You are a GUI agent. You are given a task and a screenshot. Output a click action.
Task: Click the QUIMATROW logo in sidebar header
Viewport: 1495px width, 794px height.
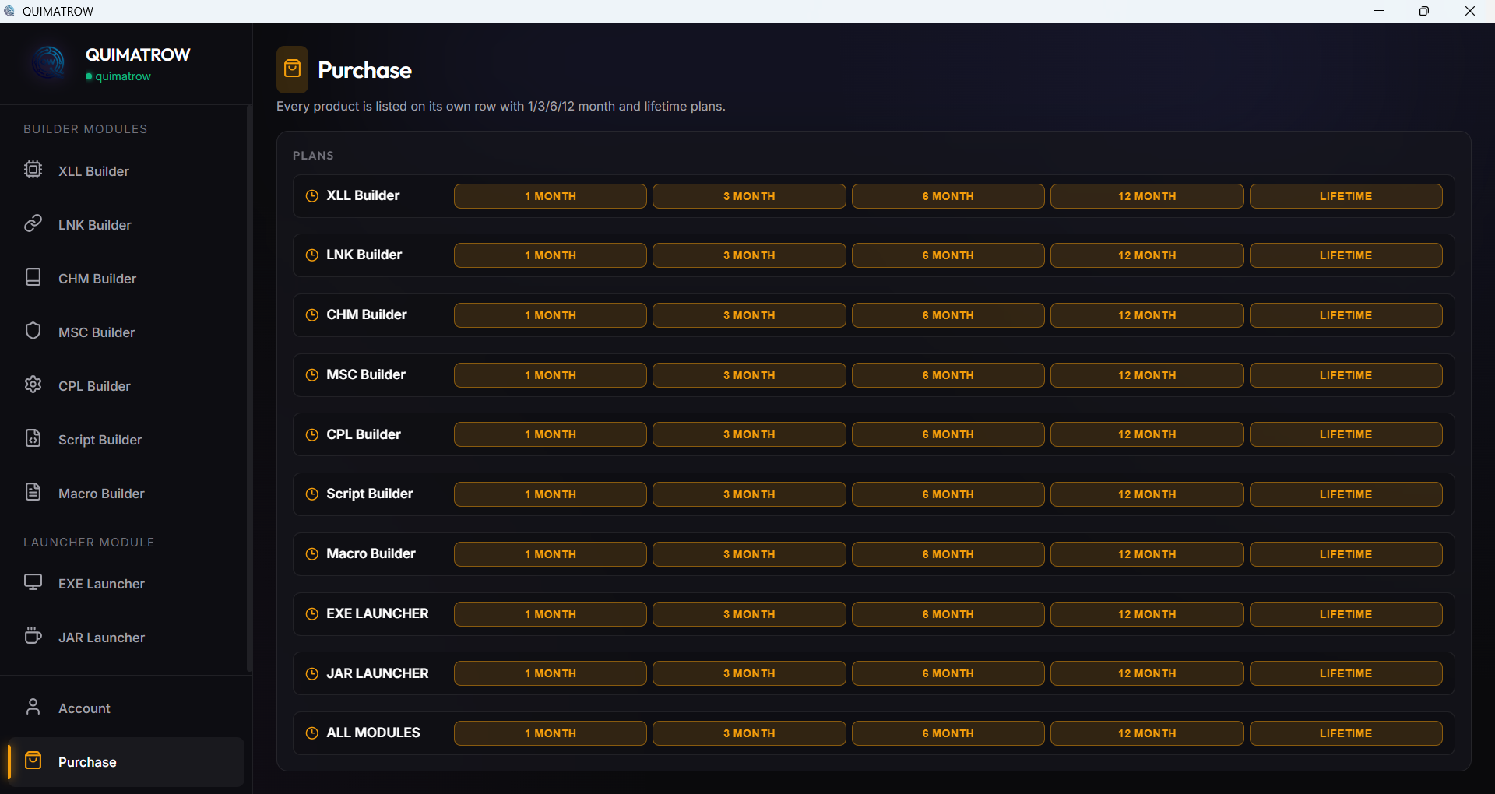point(49,62)
